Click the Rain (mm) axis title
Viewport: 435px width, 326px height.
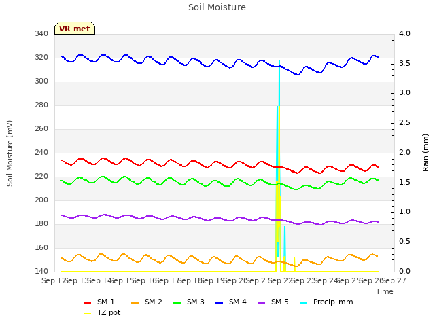point(425,153)
